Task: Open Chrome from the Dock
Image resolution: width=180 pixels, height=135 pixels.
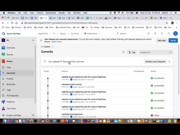Action: [x=16, y=121]
